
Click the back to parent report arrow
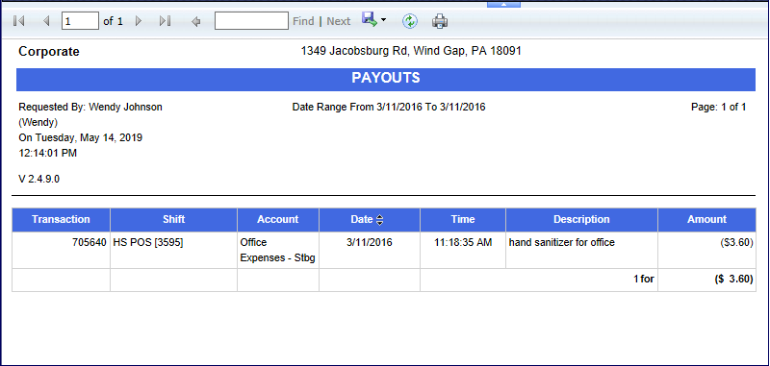tap(196, 21)
